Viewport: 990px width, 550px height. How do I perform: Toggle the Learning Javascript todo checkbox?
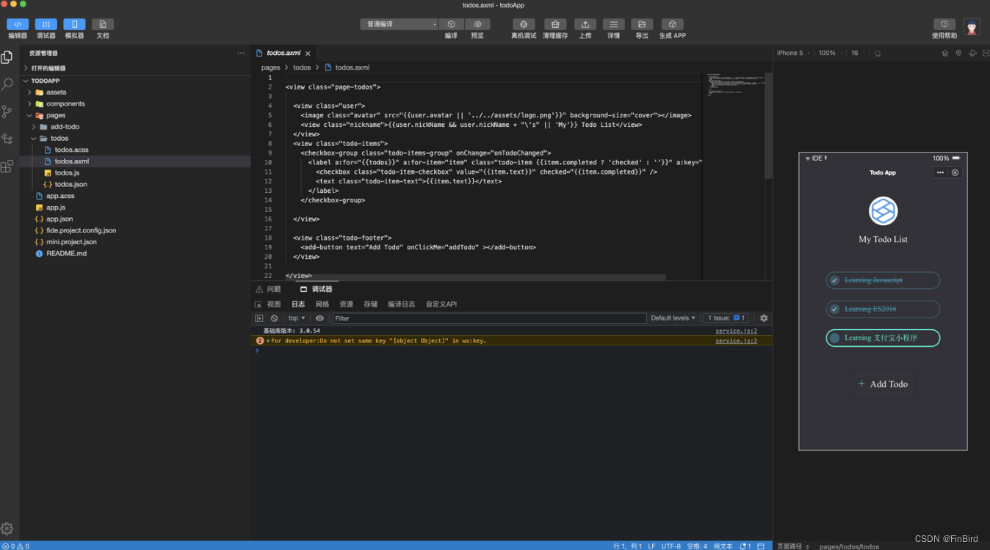click(834, 280)
